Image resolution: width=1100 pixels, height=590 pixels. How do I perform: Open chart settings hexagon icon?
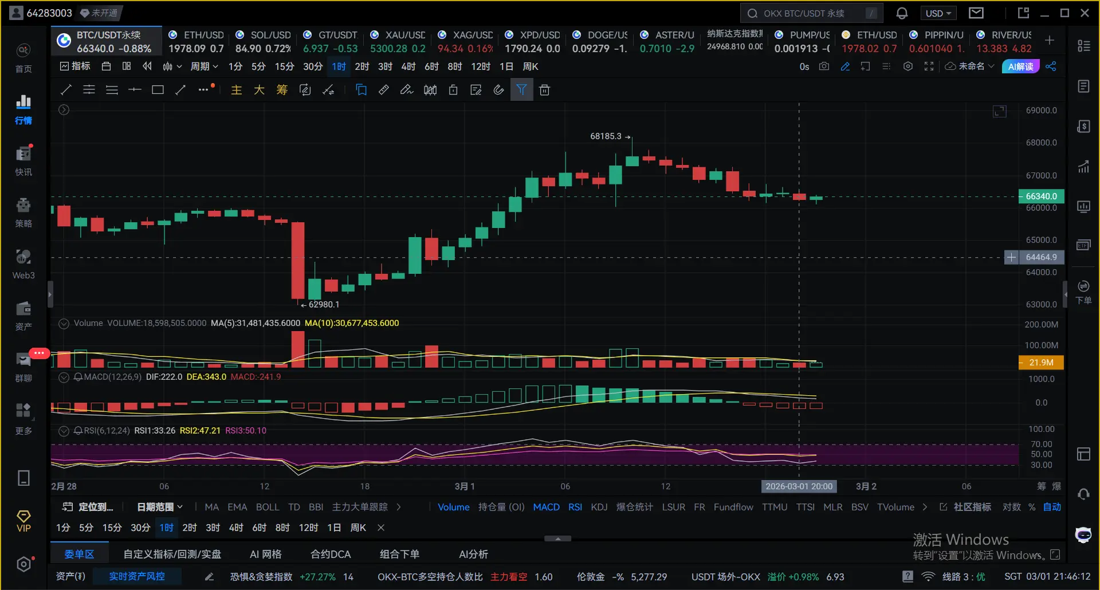908,66
